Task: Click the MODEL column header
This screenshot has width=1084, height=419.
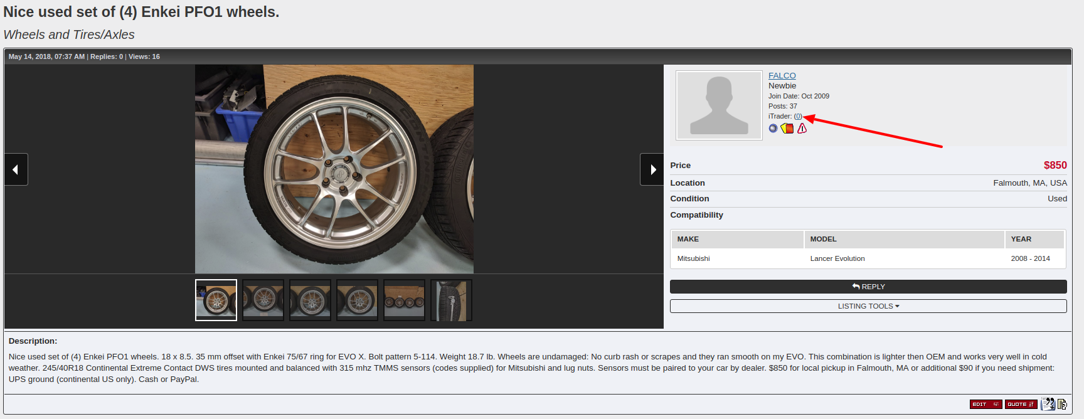Action: coord(905,239)
